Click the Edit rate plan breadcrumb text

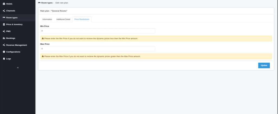(62, 3)
